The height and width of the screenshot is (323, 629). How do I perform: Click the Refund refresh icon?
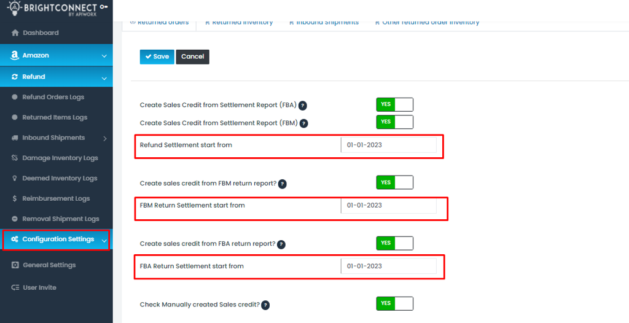coord(15,77)
